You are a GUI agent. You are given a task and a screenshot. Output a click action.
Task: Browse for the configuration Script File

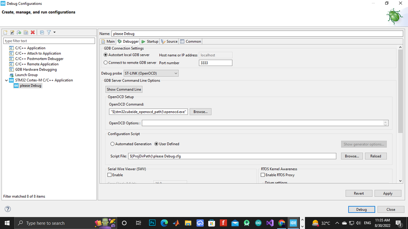352,156
